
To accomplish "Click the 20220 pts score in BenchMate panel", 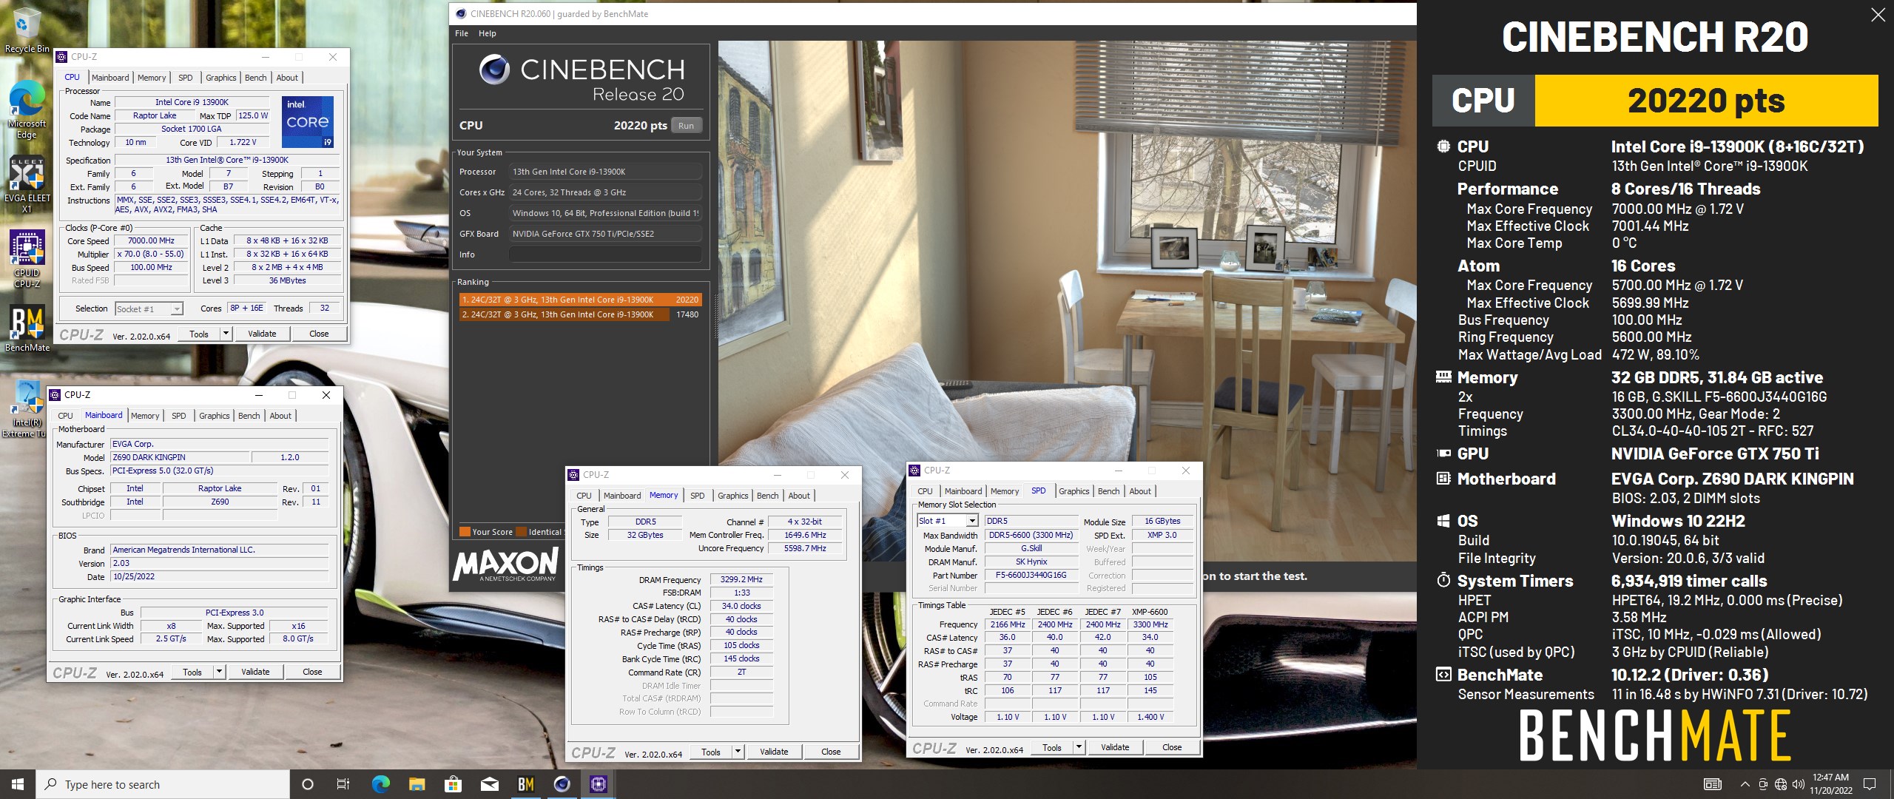I will (x=1706, y=101).
